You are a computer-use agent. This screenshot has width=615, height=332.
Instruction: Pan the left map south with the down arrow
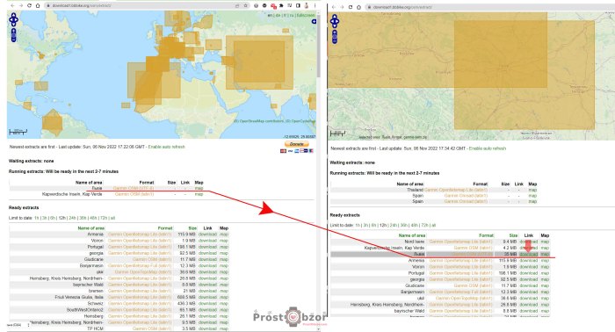(x=14, y=24)
